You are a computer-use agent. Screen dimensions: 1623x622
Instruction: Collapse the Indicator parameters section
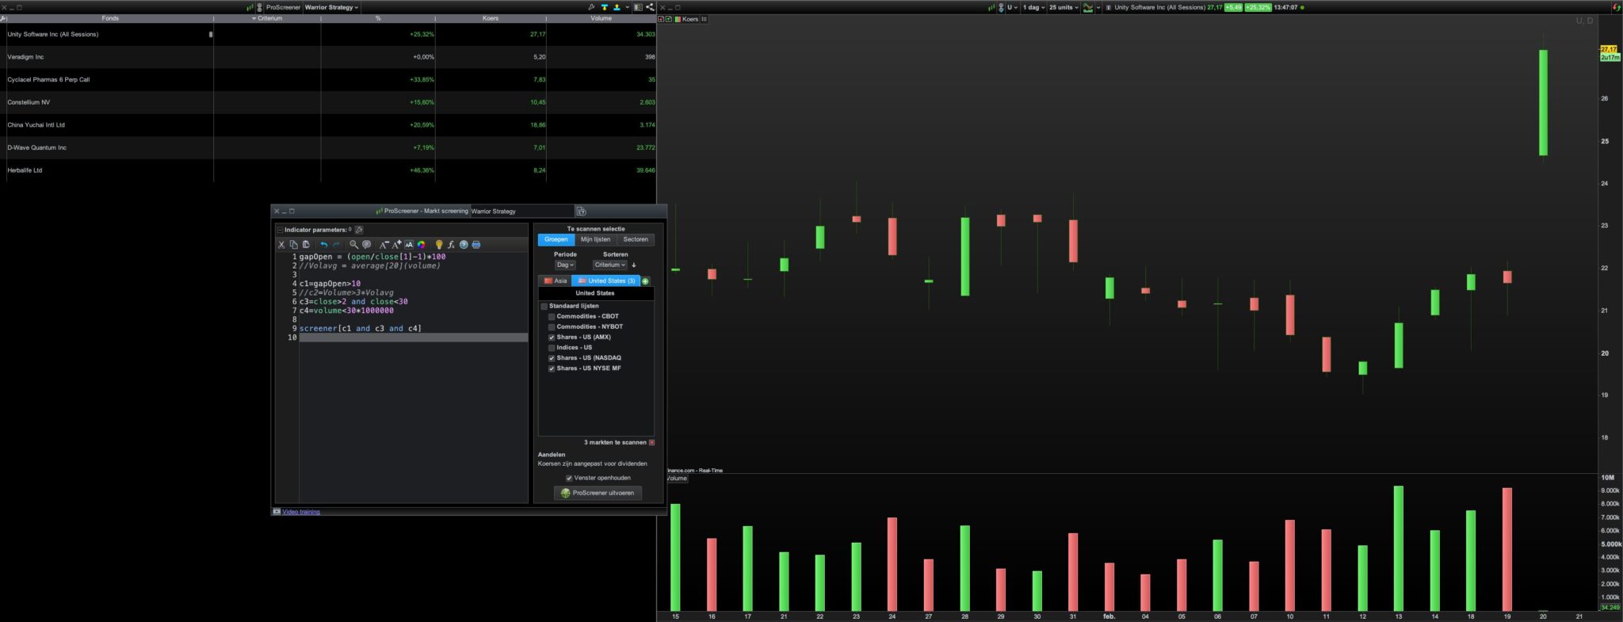tap(280, 230)
